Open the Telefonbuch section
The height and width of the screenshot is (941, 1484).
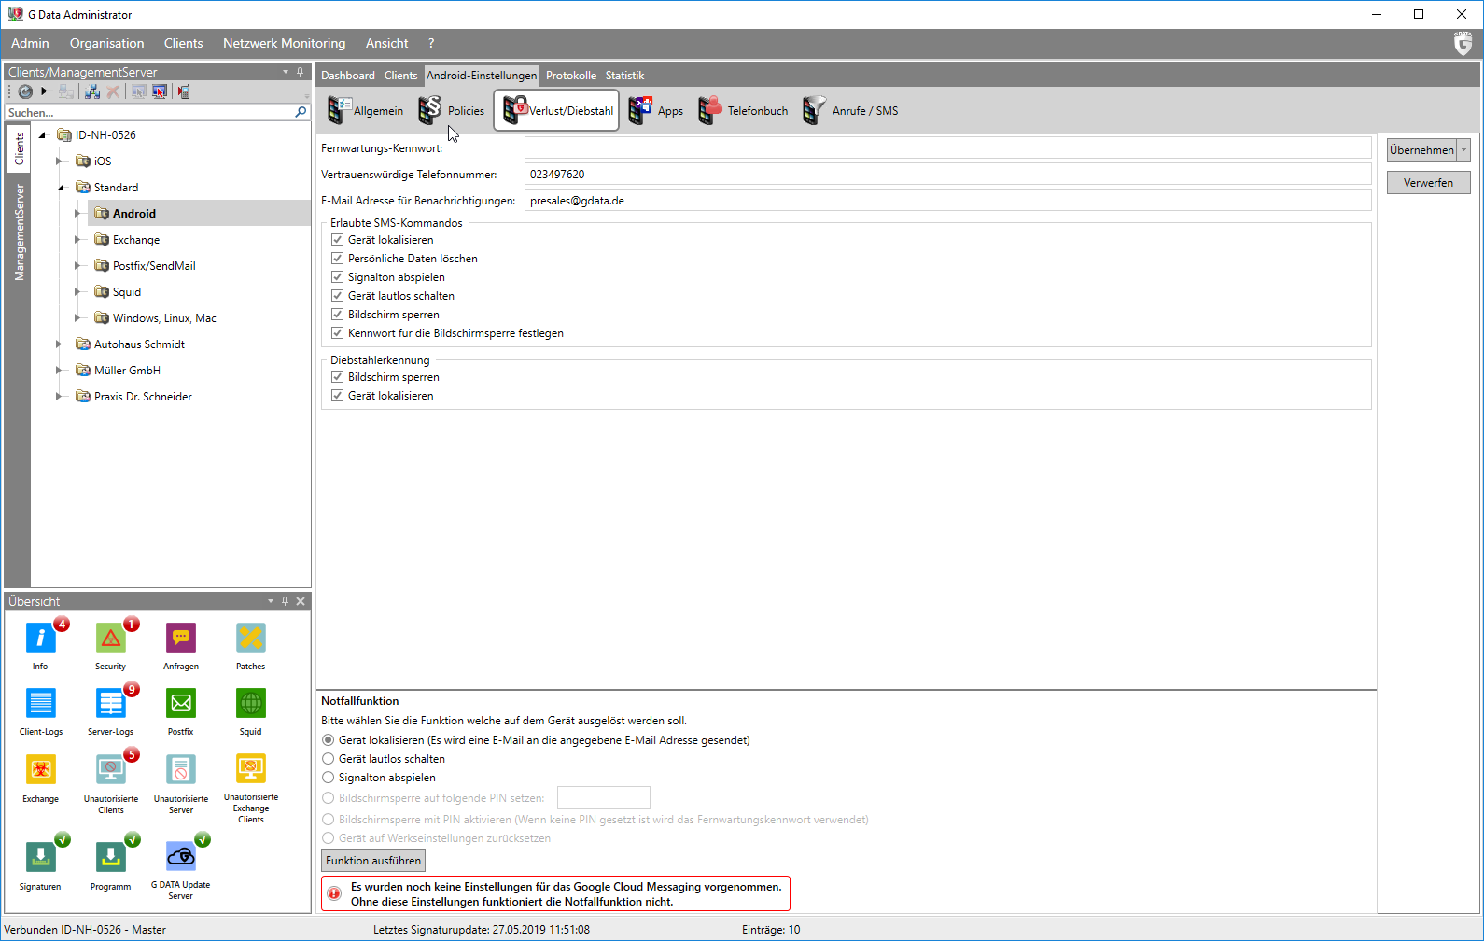click(x=744, y=110)
